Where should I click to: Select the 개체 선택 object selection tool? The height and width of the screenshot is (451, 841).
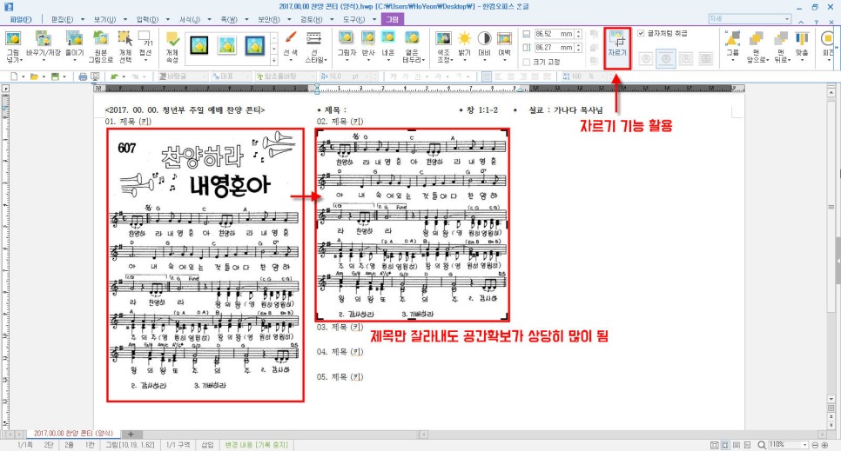click(125, 38)
